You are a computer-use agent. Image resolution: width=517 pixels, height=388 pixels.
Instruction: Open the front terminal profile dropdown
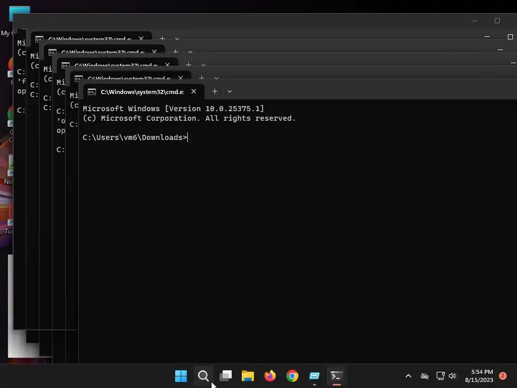point(230,91)
